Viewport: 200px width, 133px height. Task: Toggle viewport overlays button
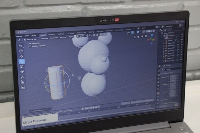[138, 32]
